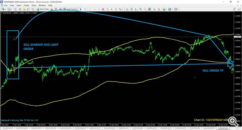Click the red sell arrow marker
This screenshot has width=242, height=130.
pyautogui.click(x=14, y=39)
